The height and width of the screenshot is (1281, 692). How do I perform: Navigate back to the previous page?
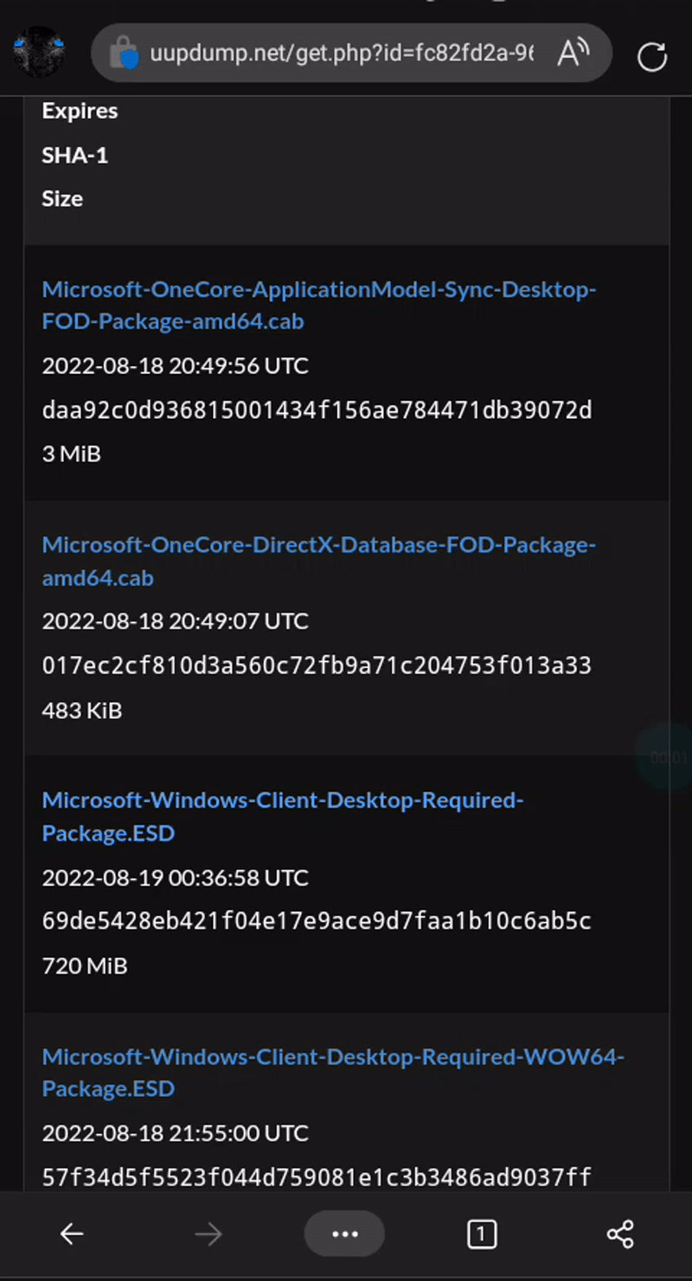point(72,1233)
